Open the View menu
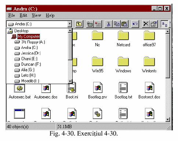178x141 pixels. tap(36, 15)
